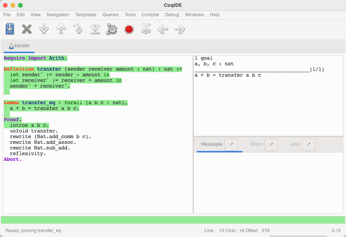Open the View menu
The width and height of the screenshot is (346, 237).
point(36,15)
